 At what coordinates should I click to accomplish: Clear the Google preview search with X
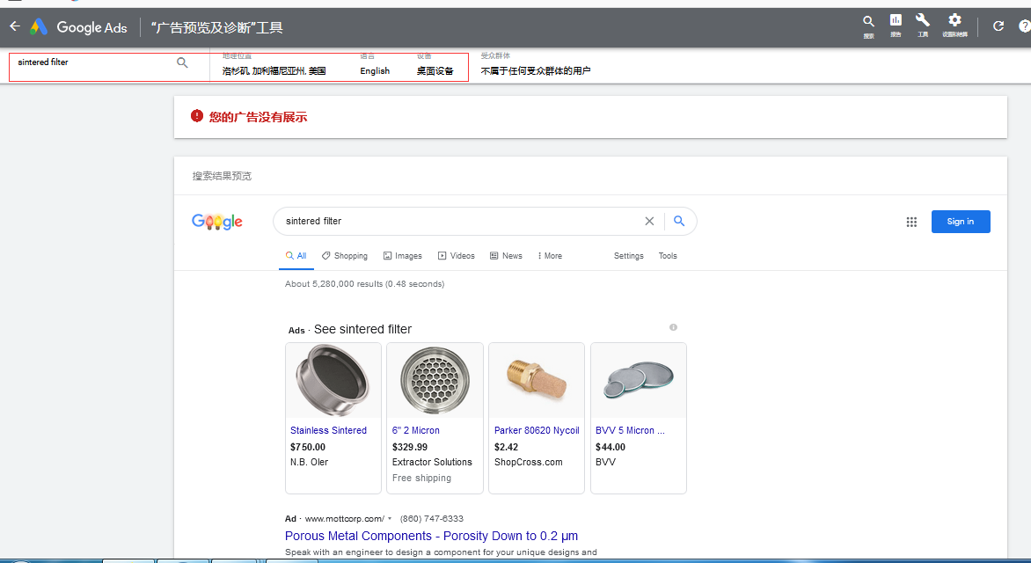(649, 222)
